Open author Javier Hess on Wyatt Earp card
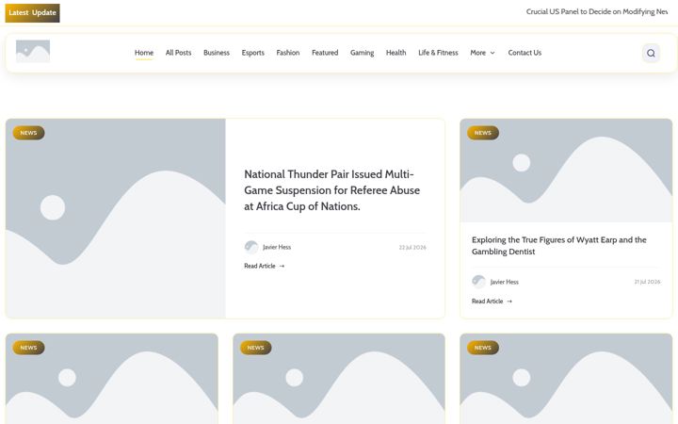Viewport: 678px width, 424px height. (x=504, y=282)
